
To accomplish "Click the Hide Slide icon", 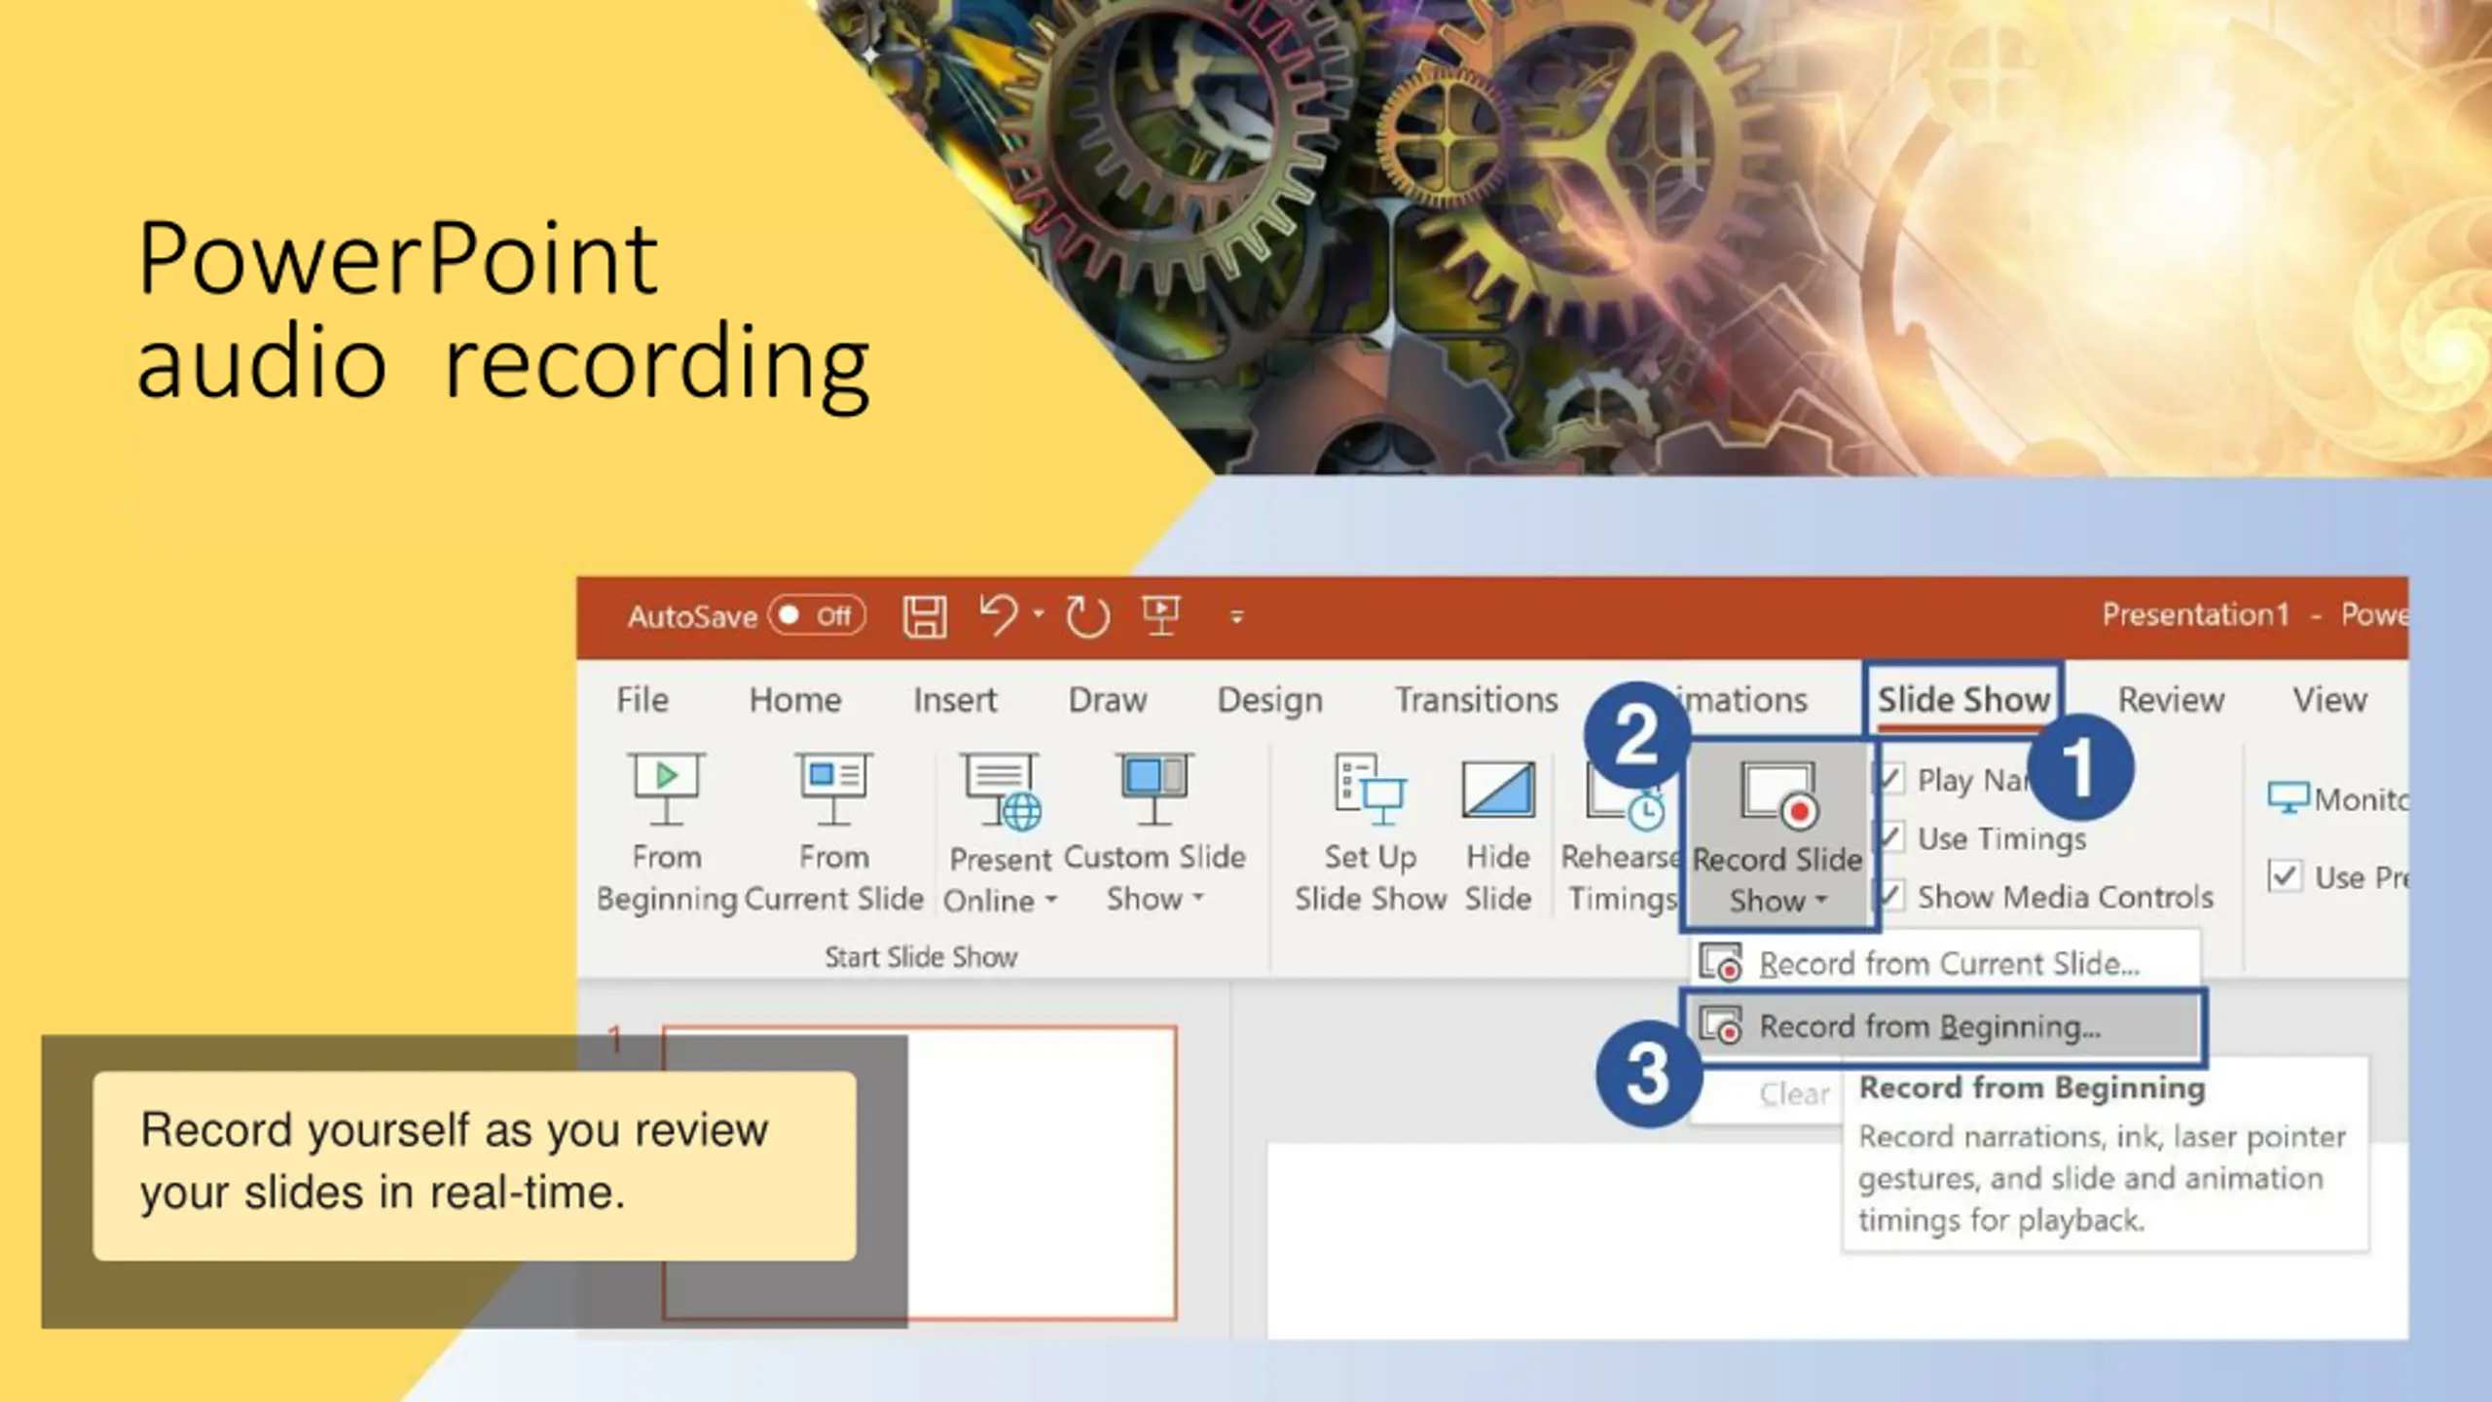I will pyautogui.click(x=1498, y=790).
